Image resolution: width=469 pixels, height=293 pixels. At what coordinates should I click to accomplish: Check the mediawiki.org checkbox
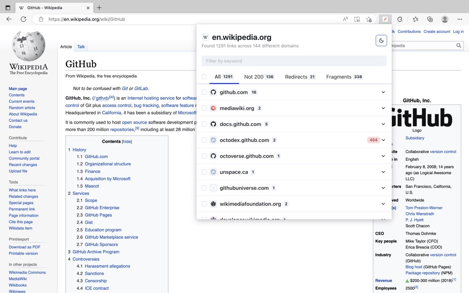tap(204, 108)
